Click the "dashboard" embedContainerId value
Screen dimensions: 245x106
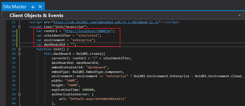point(97,67)
